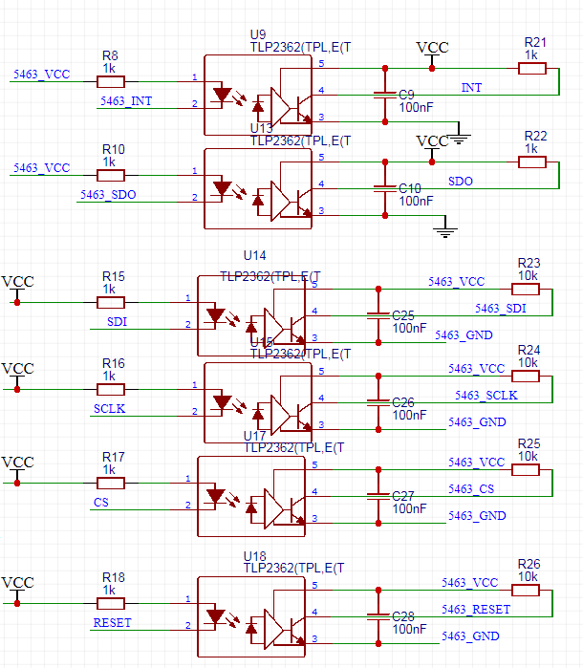Select 10k resistor R24 symbol

click(x=526, y=377)
